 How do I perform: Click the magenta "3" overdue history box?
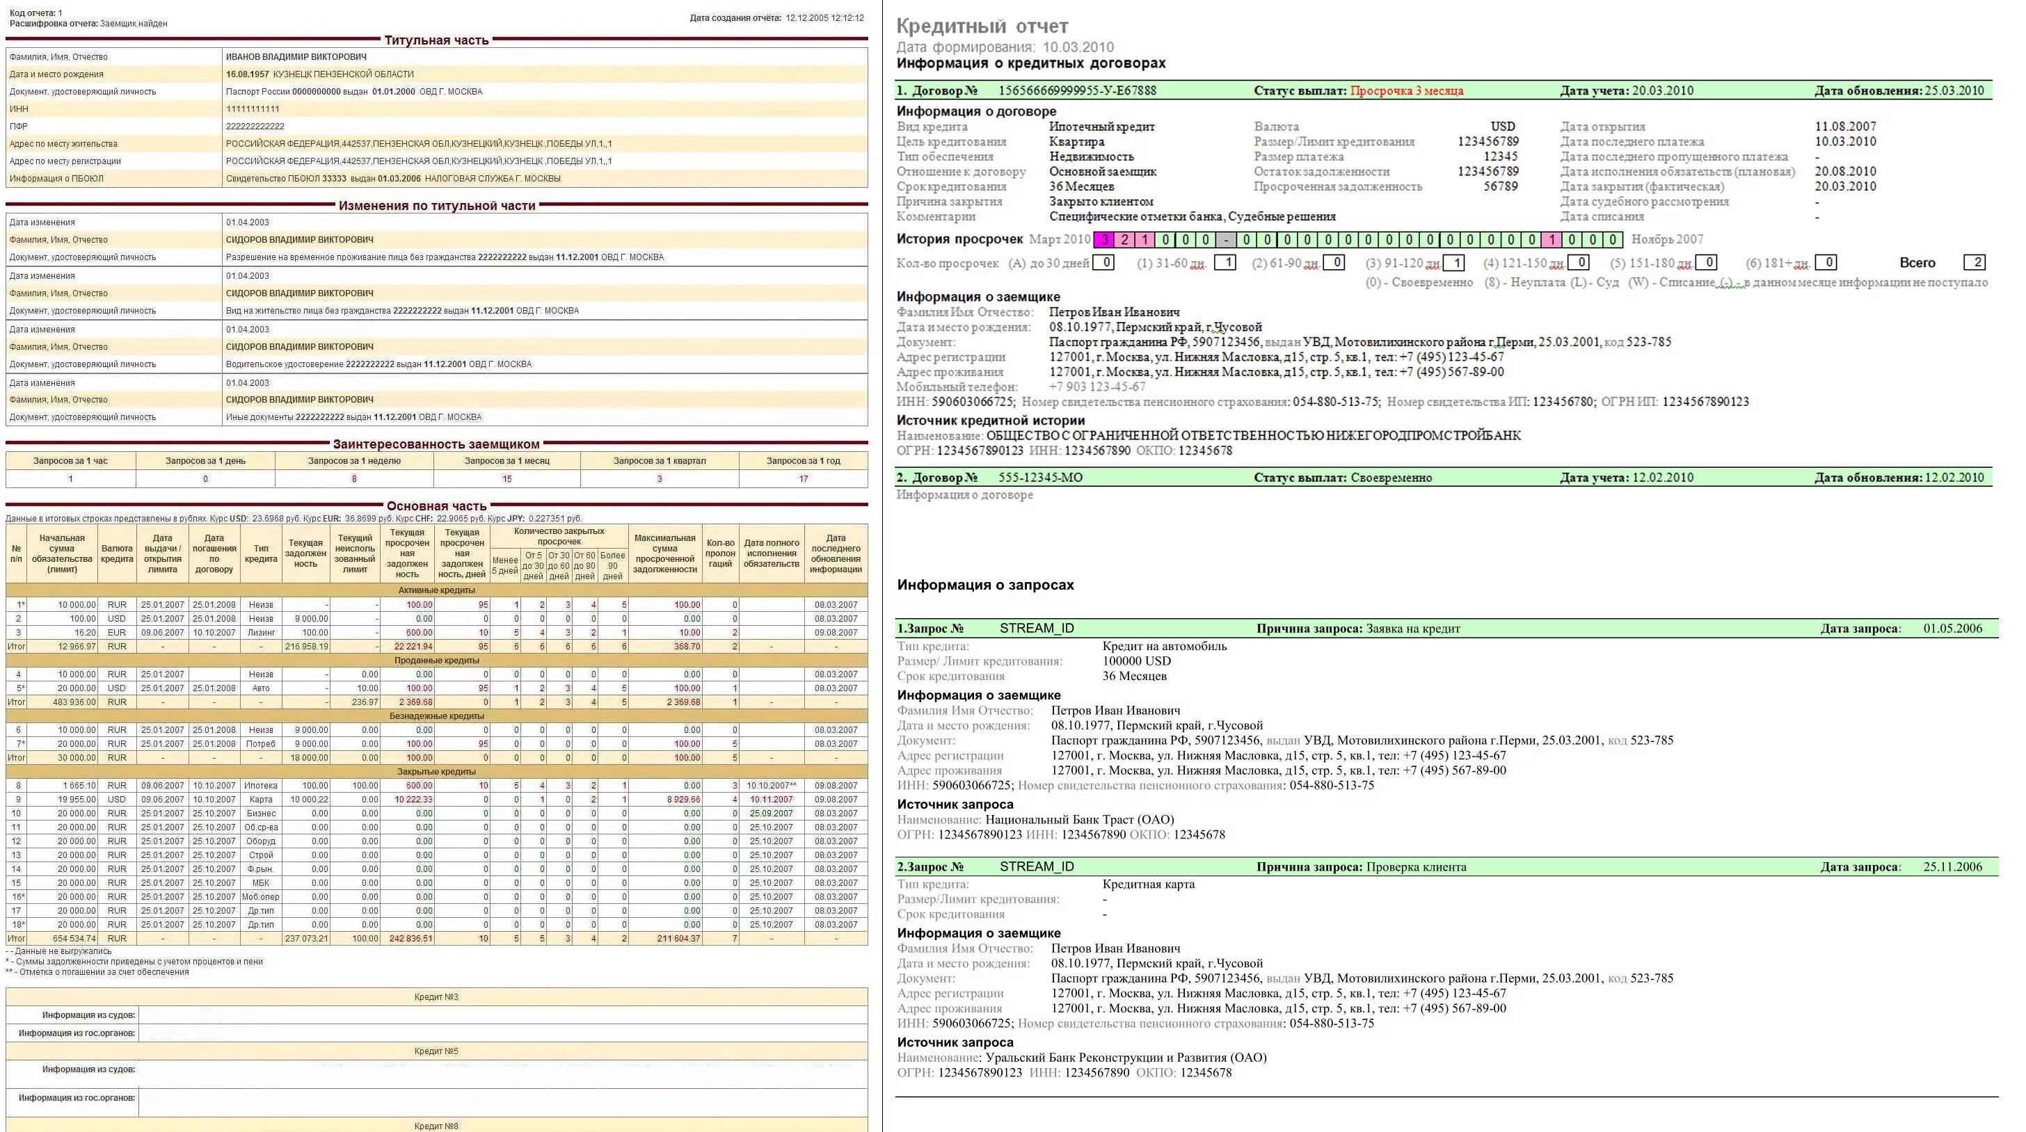pyautogui.click(x=1105, y=240)
